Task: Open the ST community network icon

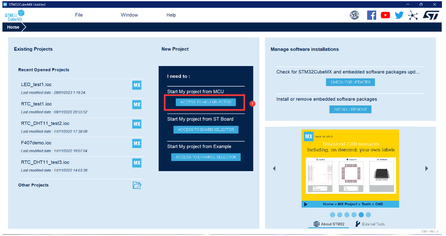Action: pyautogui.click(x=413, y=15)
